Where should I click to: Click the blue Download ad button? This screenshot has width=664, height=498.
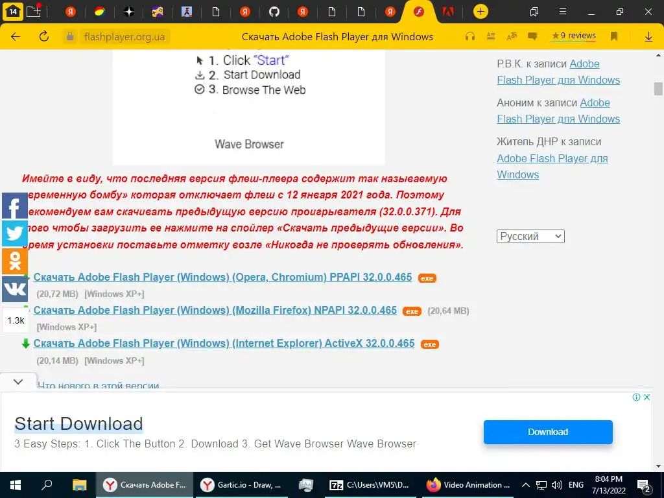coord(548,432)
